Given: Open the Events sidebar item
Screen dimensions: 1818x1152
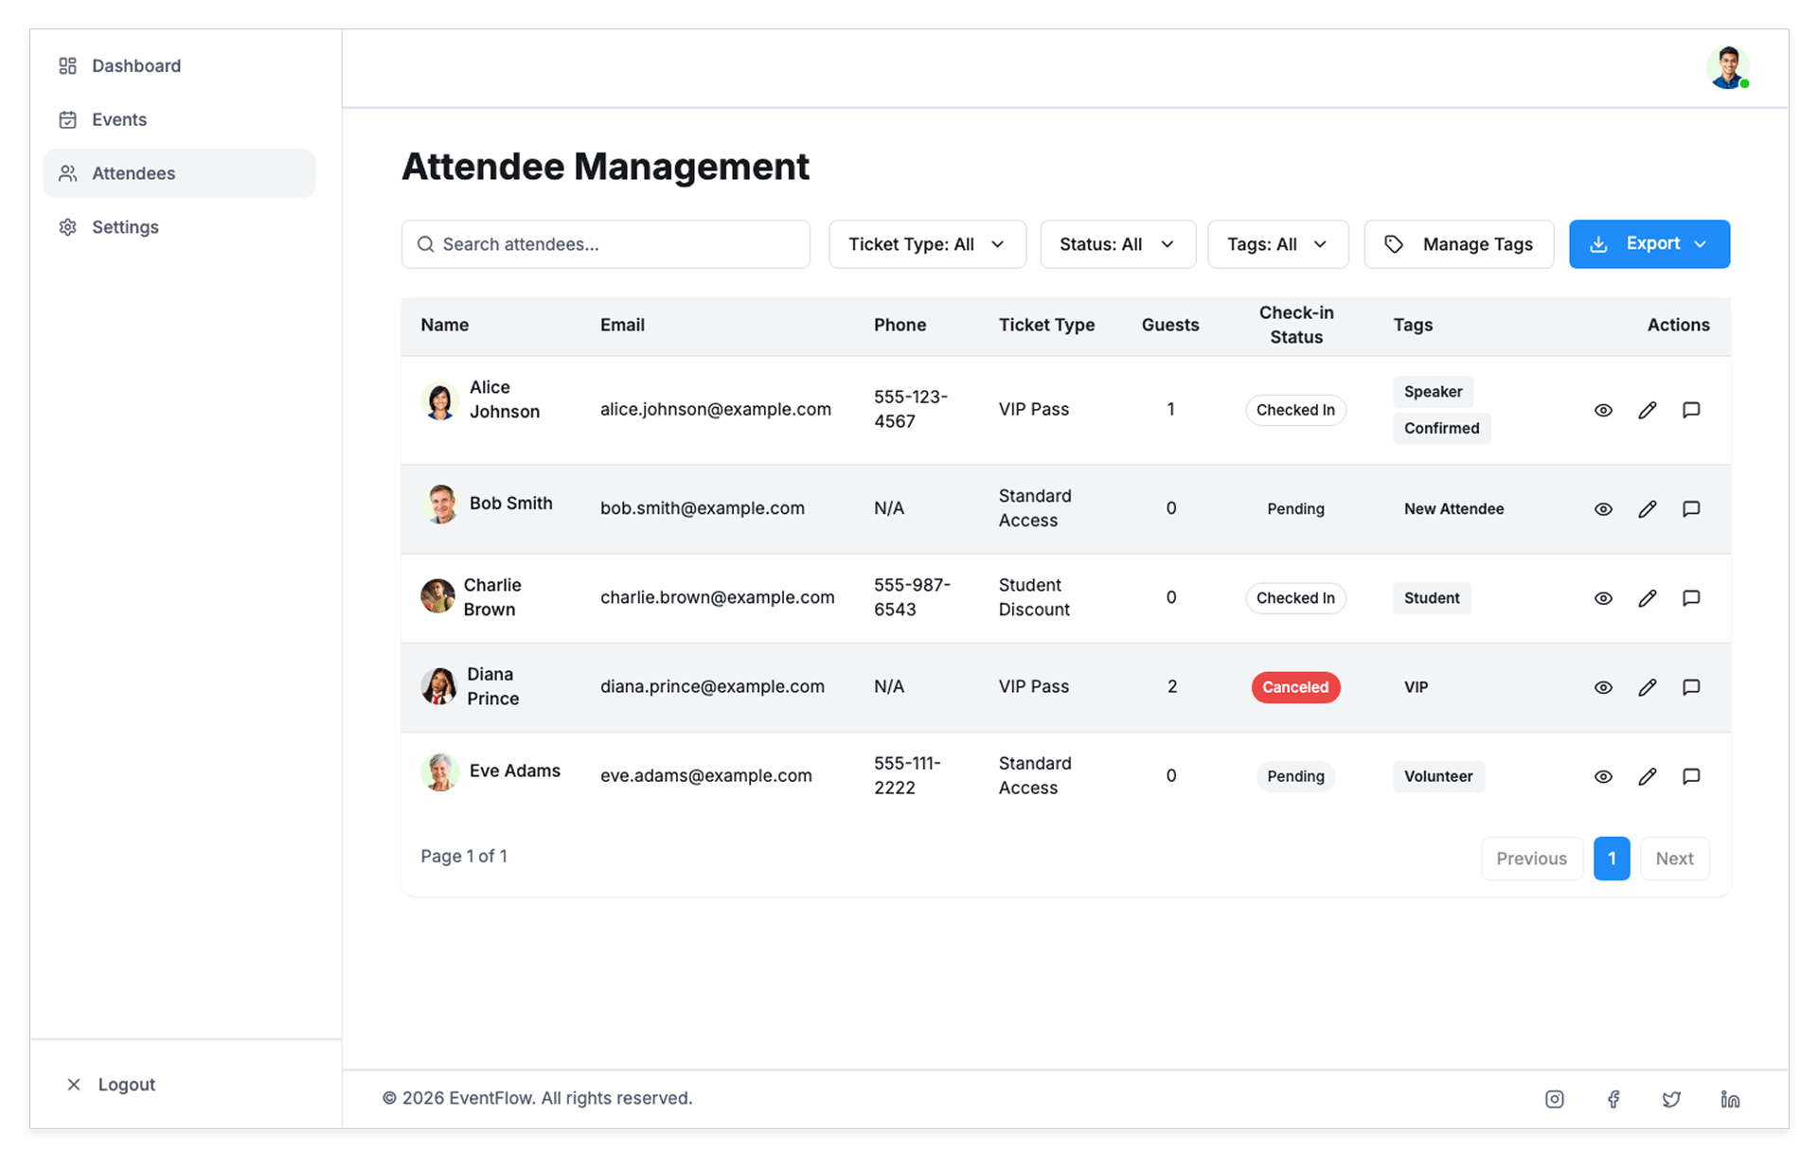Looking at the screenshot, I should pos(119,120).
